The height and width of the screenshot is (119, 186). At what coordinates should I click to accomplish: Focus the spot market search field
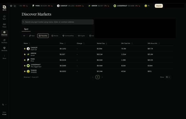coord(57,22)
